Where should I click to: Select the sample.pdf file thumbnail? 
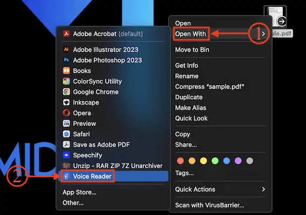coord(275,17)
